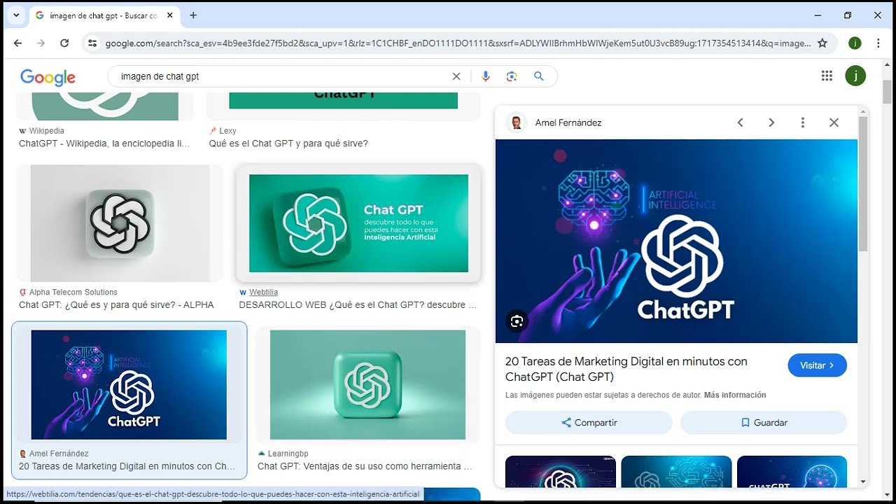Screen dimensions: 896x504
Task: Show previous image in preview panel
Action: pos(740,122)
